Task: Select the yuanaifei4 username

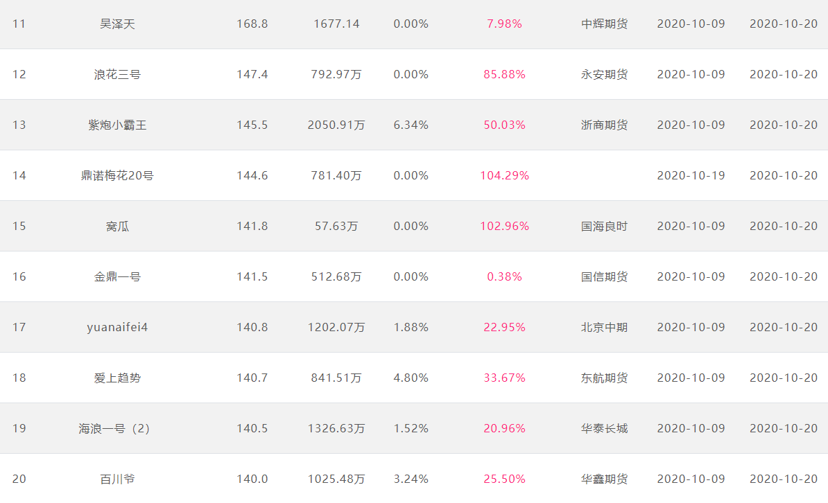Action: 117,327
